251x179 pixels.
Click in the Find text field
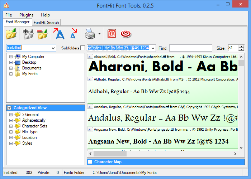191,48
